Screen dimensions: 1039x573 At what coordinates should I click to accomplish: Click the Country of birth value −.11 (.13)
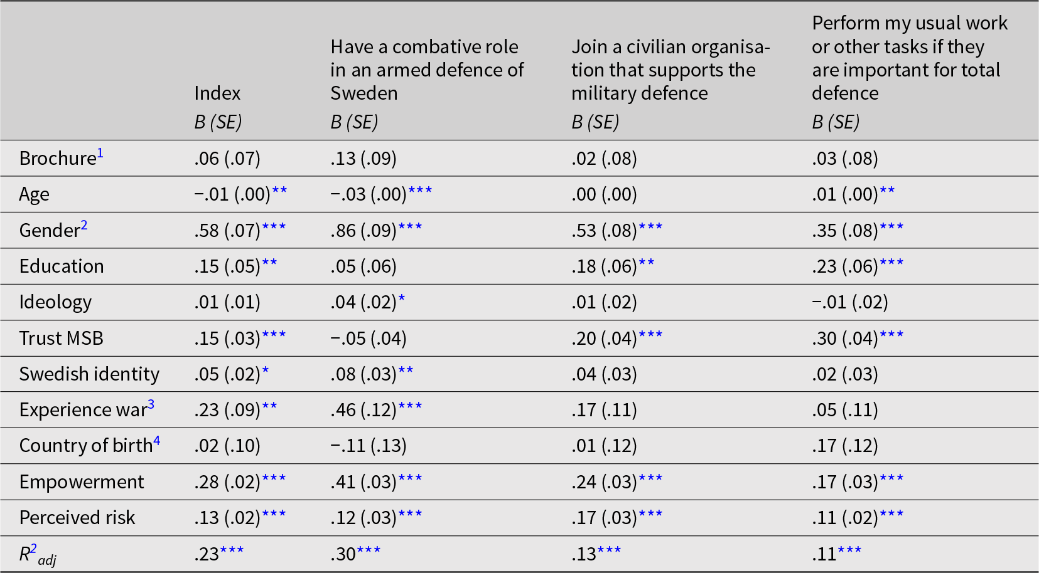click(x=369, y=446)
